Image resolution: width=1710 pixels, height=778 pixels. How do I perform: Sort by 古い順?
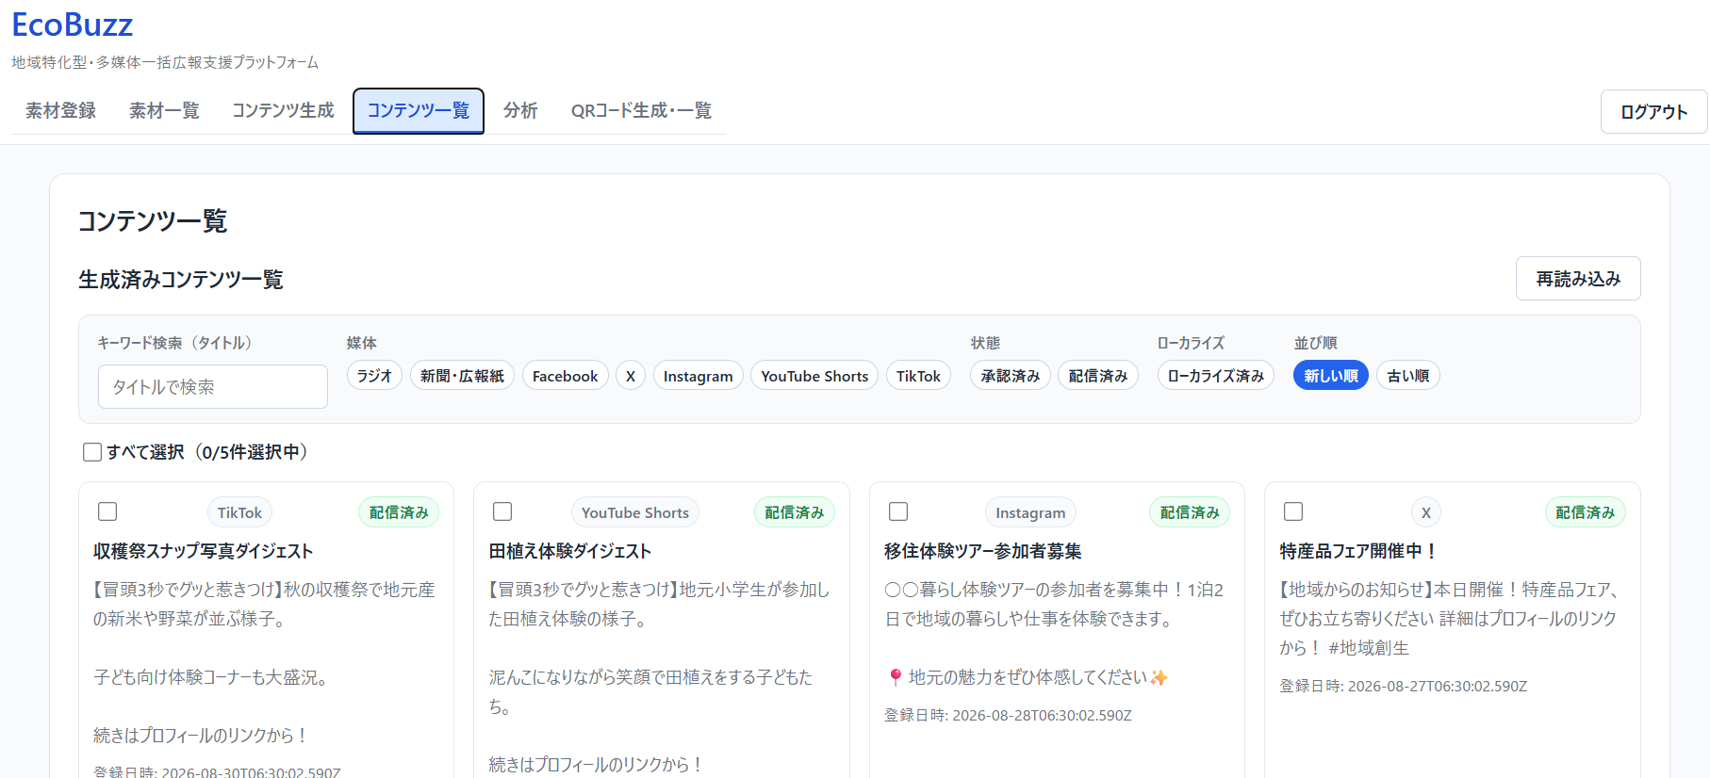pyautogui.click(x=1408, y=376)
